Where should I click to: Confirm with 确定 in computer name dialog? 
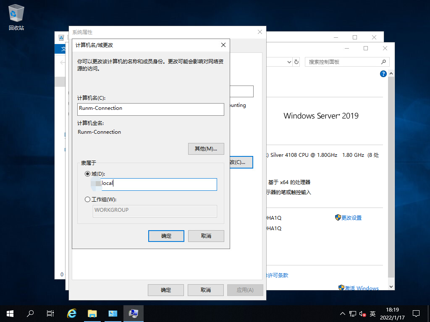[x=166, y=236]
